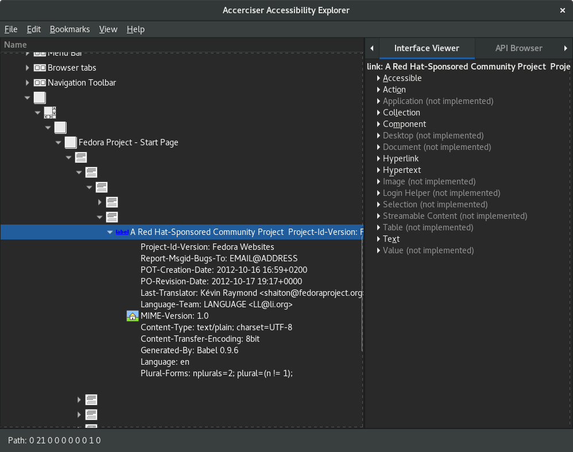Expand the Component interface section
The height and width of the screenshot is (452, 573).
click(x=378, y=124)
